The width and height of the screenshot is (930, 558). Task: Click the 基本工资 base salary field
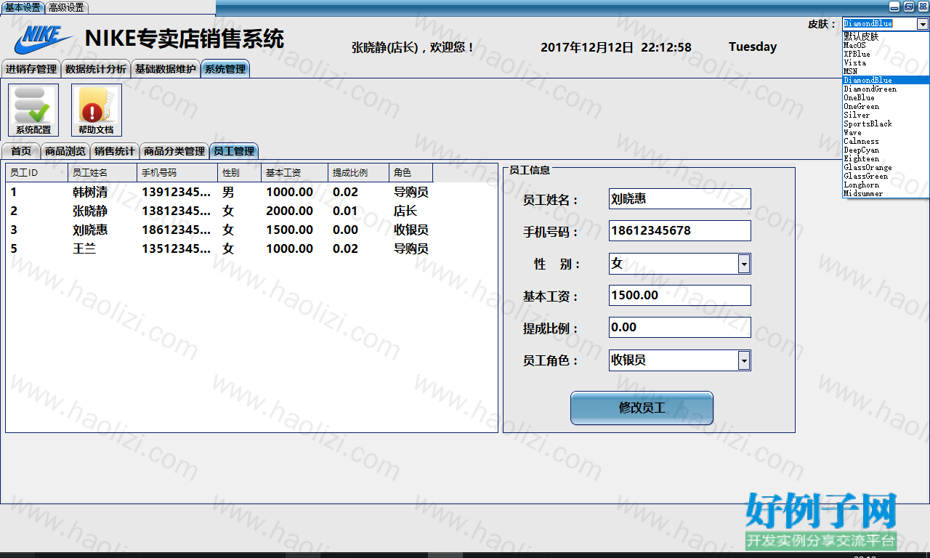[680, 296]
